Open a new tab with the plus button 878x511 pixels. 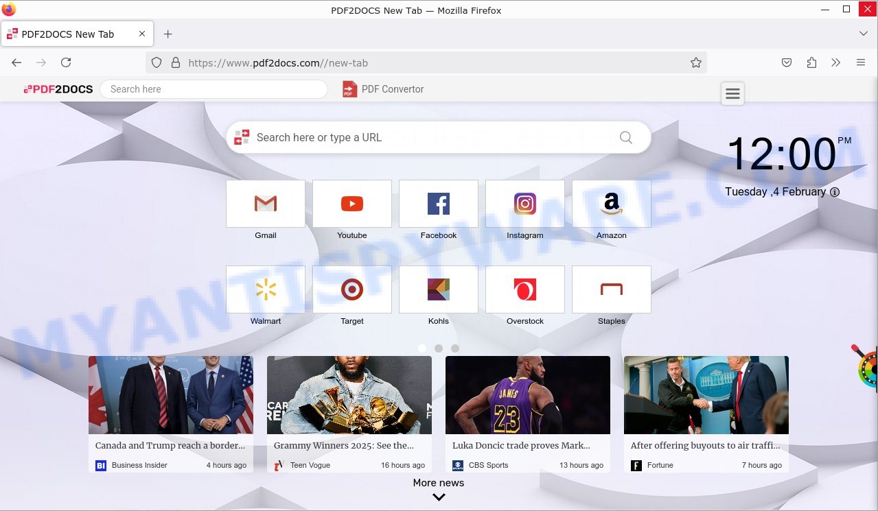click(168, 34)
